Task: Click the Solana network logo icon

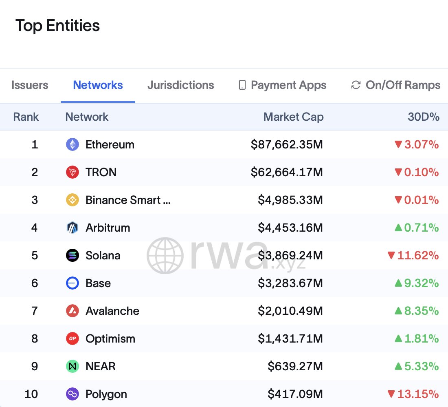Action: pyautogui.click(x=72, y=255)
